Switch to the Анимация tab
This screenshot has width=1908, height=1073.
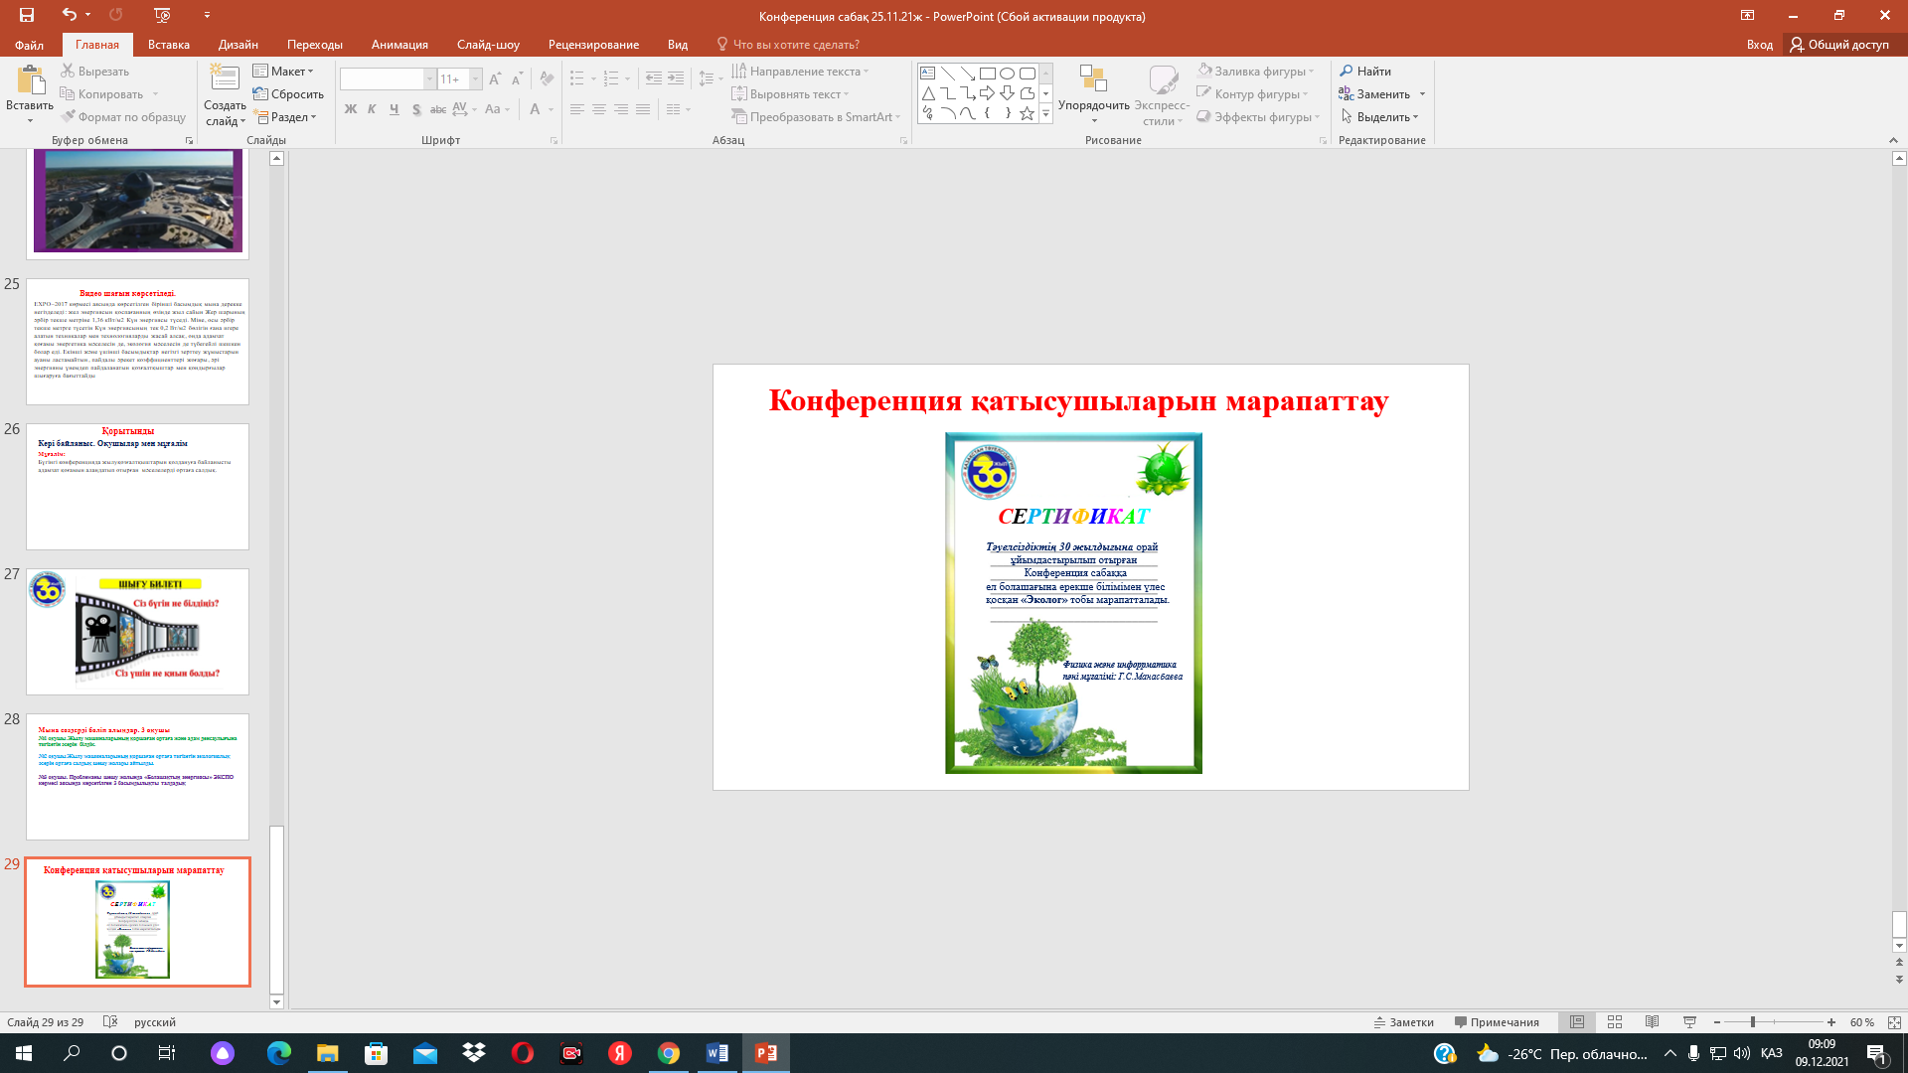[399, 45]
